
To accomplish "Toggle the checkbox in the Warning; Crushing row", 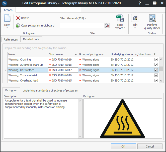I will coord(156,59).
